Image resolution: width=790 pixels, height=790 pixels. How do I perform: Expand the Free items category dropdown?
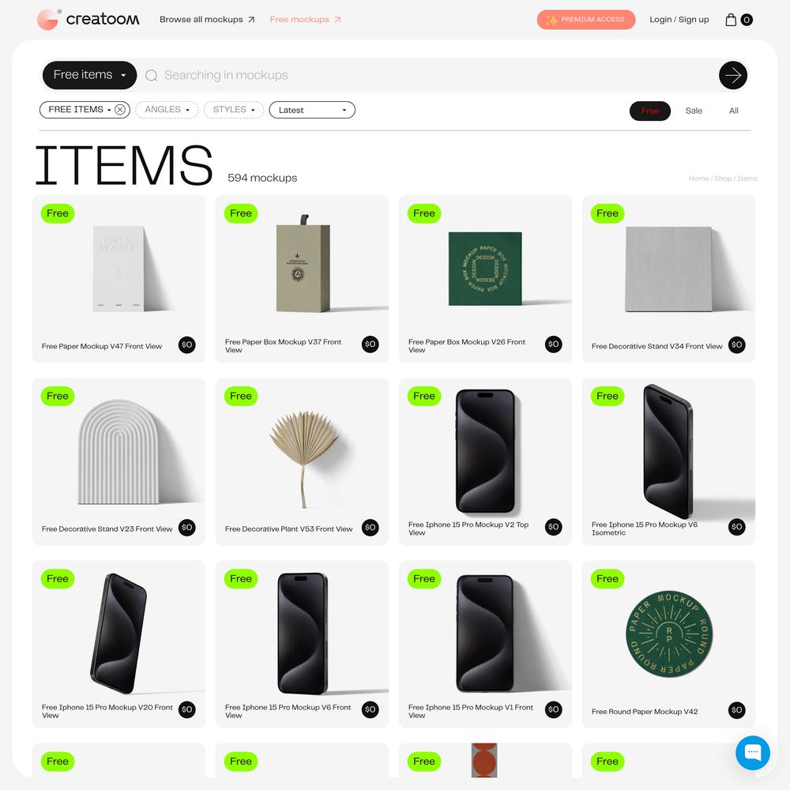[89, 75]
